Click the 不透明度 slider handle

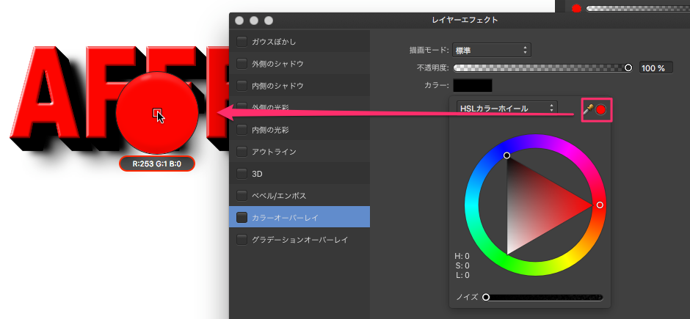(628, 68)
